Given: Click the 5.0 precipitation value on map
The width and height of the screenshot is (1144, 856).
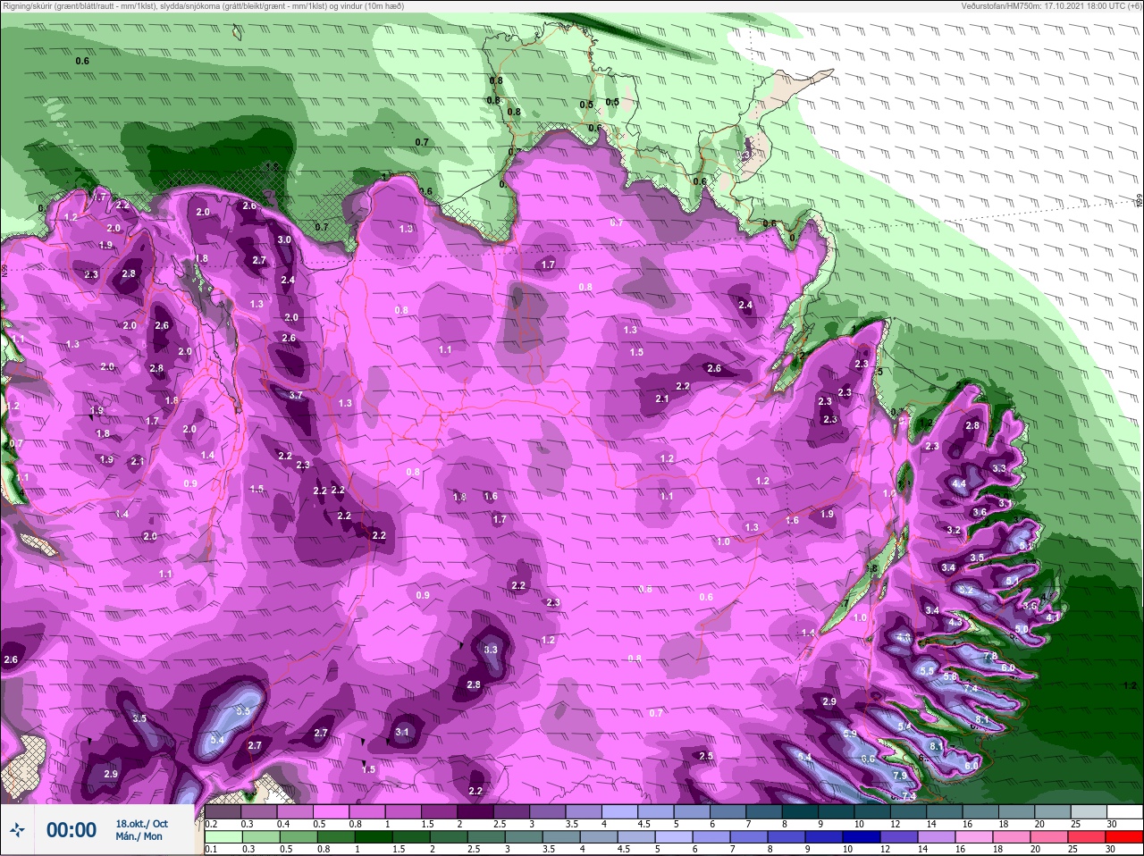Looking at the screenshot, I should tap(1022, 629).
